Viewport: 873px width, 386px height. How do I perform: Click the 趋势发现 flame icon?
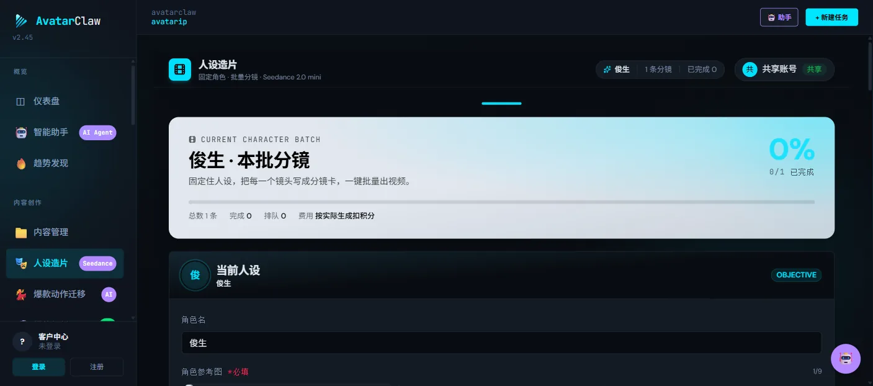pyautogui.click(x=21, y=163)
